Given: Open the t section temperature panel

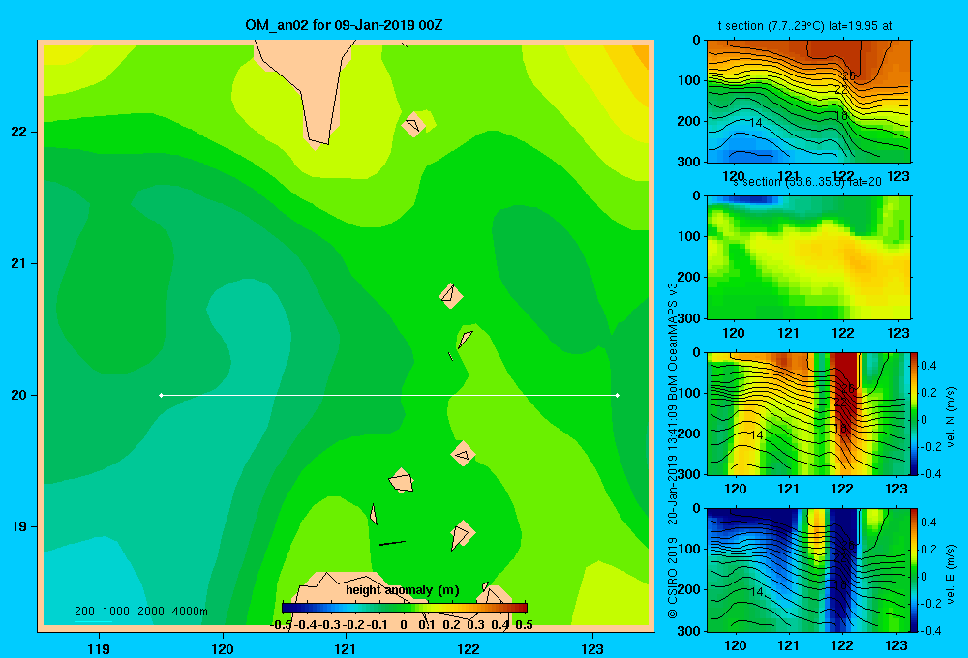Looking at the screenshot, I should click(808, 102).
